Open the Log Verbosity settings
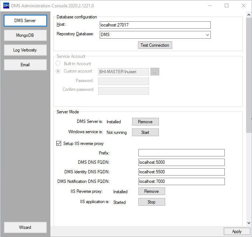252x237 pixels. [25, 50]
